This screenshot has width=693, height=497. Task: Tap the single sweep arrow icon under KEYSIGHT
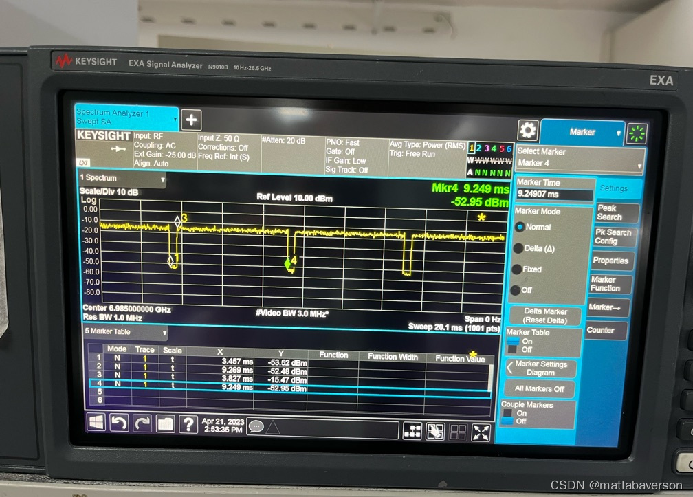[x=118, y=149]
